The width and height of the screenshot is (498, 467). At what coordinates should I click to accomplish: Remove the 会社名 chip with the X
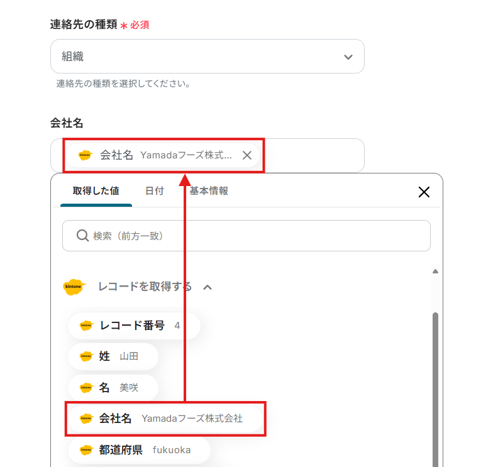(x=247, y=155)
